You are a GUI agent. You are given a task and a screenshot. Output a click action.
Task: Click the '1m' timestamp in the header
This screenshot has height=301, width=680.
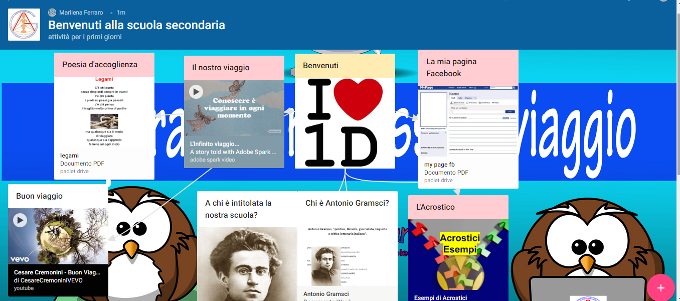pyautogui.click(x=121, y=13)
